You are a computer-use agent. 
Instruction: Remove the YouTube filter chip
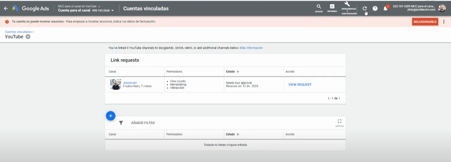tap(28, 37)
